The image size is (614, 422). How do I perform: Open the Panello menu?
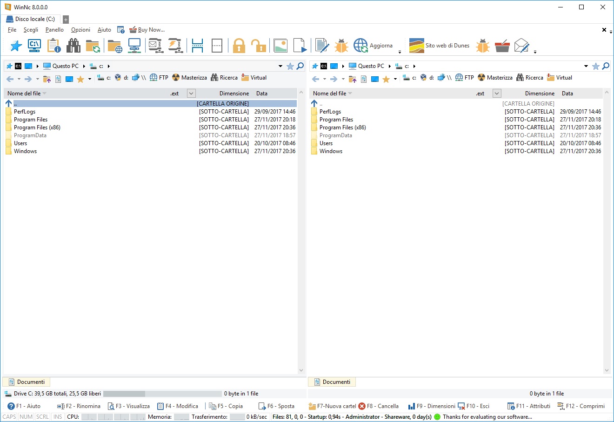pyautogui.click(x=54, y=30)
